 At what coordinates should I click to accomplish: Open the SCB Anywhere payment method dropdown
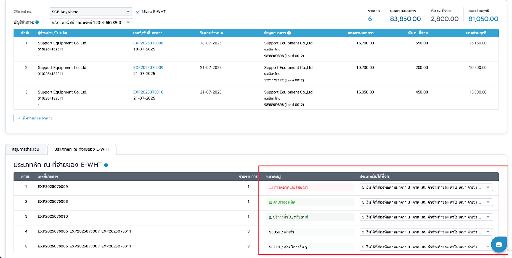(91, 12)
